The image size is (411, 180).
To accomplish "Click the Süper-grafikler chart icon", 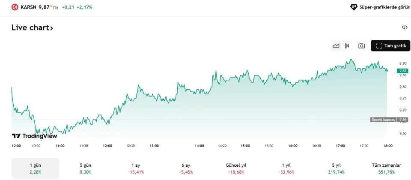I will 354,7.
